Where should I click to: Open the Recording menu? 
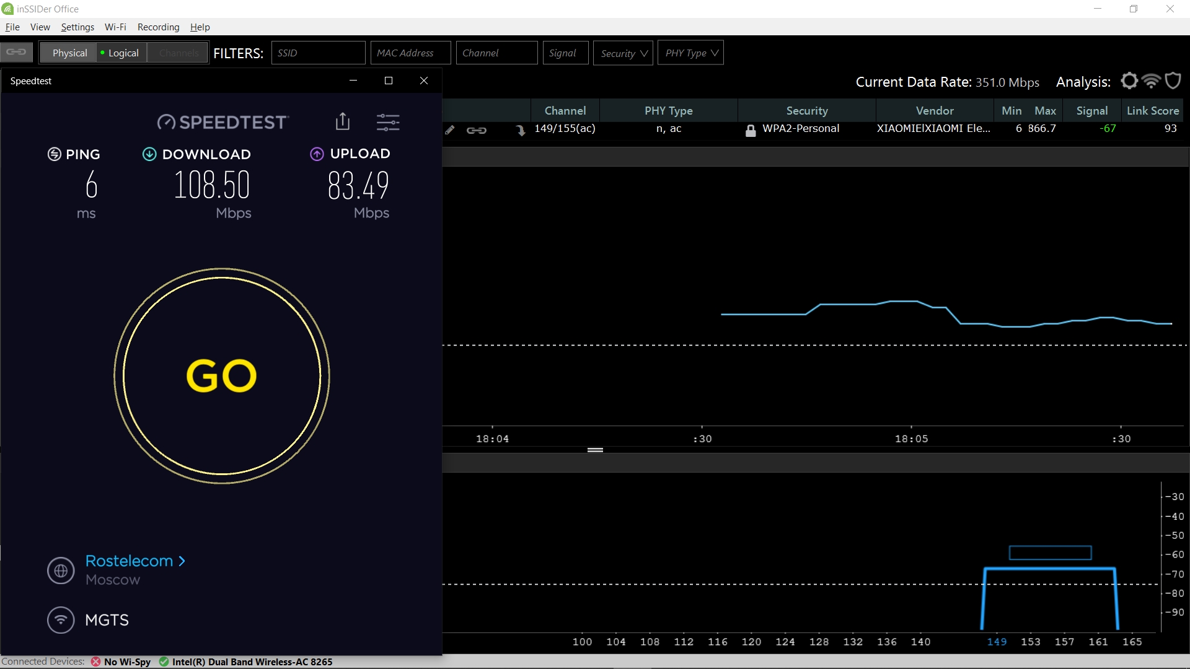point(158,27)
